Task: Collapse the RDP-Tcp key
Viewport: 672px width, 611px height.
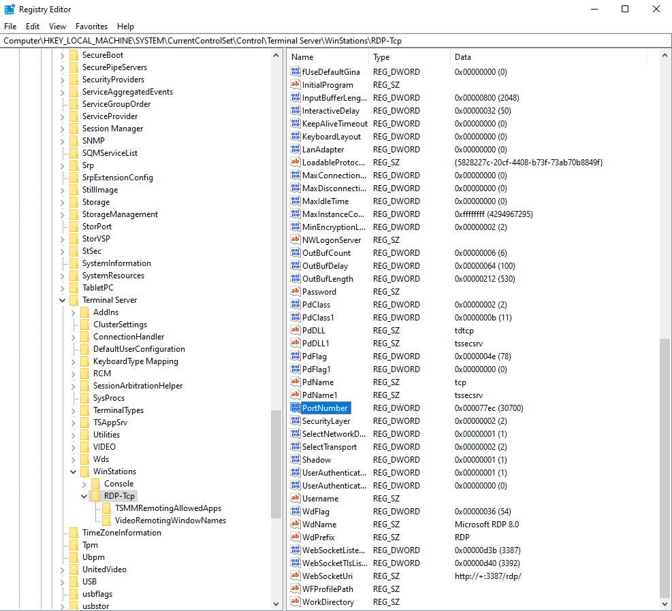Action: coord(84,496)
